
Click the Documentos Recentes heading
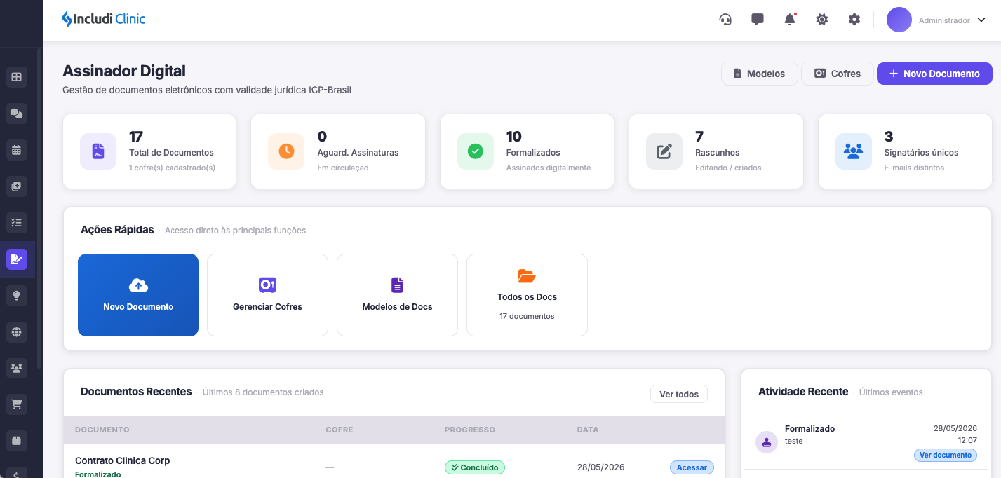tap(136, 392)
